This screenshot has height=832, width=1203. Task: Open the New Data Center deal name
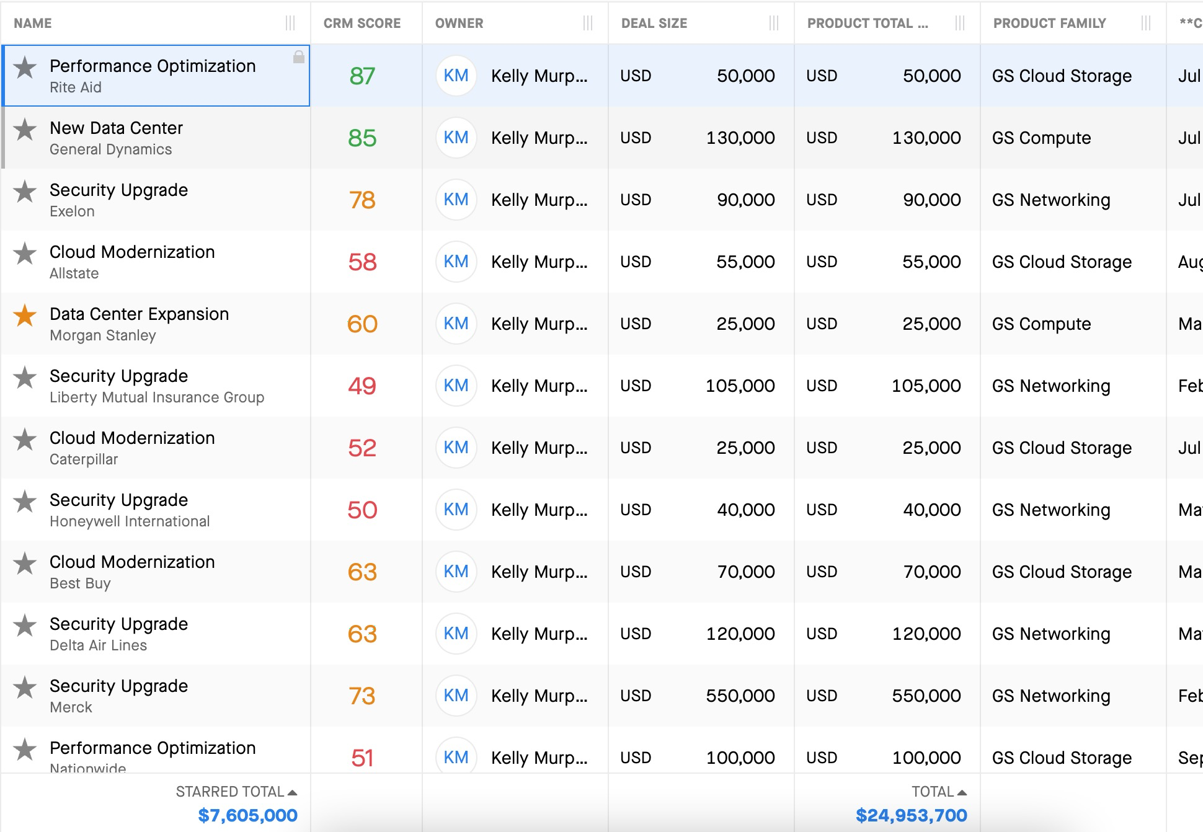click(116, 128)
